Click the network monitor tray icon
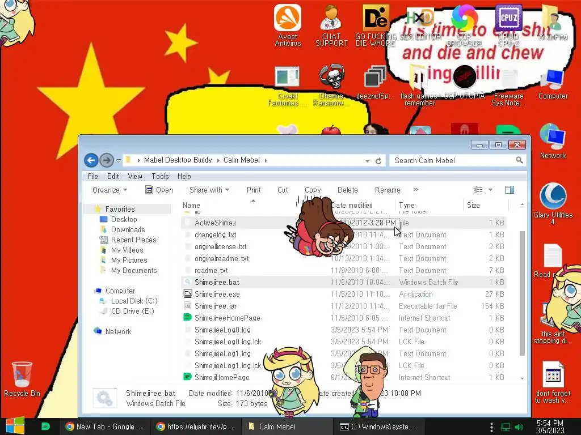Viewport: 581px width, 435px height. [506, 427]
